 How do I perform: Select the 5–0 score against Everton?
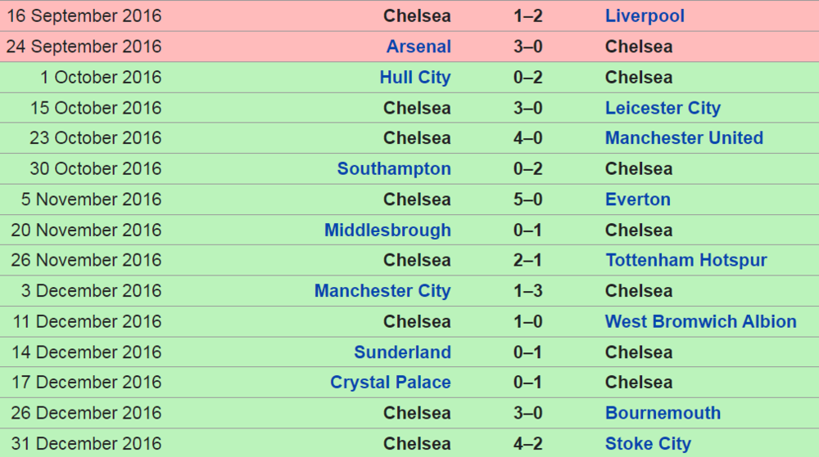pyautogui.click(x=527, y=199)
